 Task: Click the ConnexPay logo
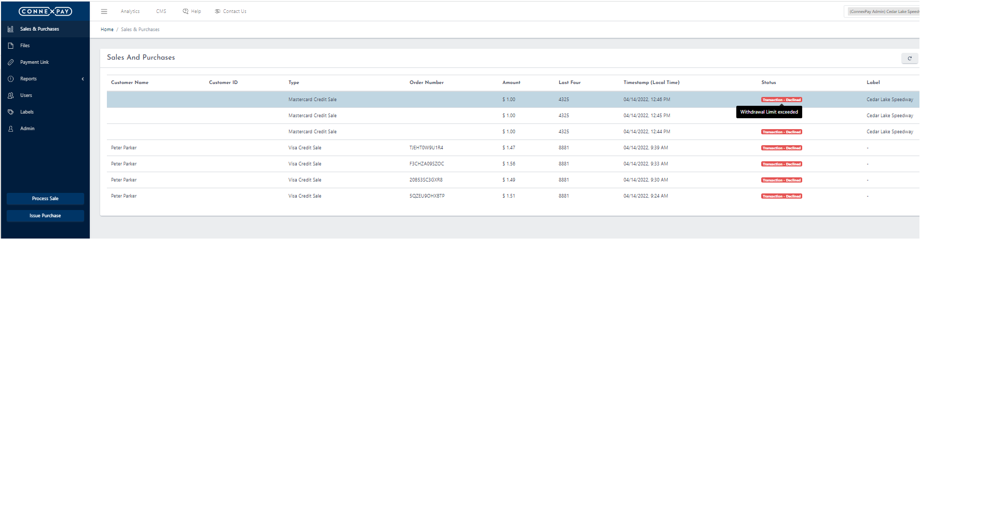point(45,11)
